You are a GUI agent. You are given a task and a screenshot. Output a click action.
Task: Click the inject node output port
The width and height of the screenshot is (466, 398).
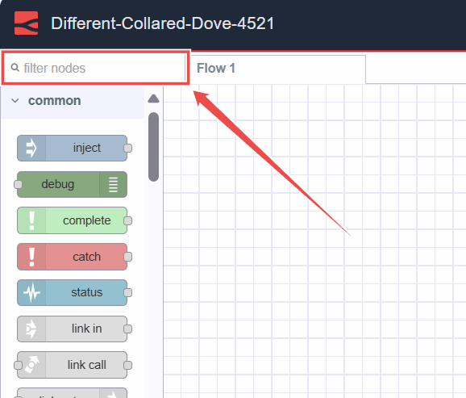click(x=128, y=148)
